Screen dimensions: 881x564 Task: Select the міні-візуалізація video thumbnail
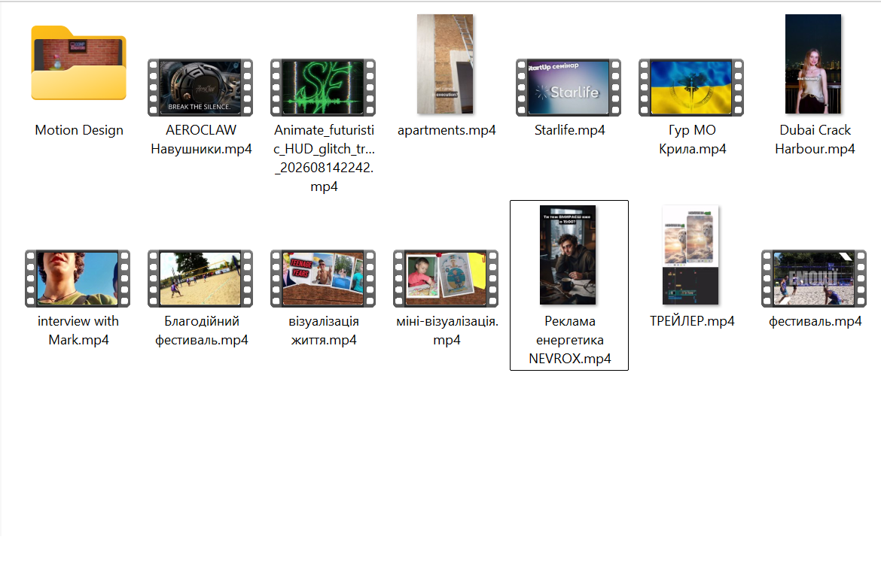click(x=446, y=278)
